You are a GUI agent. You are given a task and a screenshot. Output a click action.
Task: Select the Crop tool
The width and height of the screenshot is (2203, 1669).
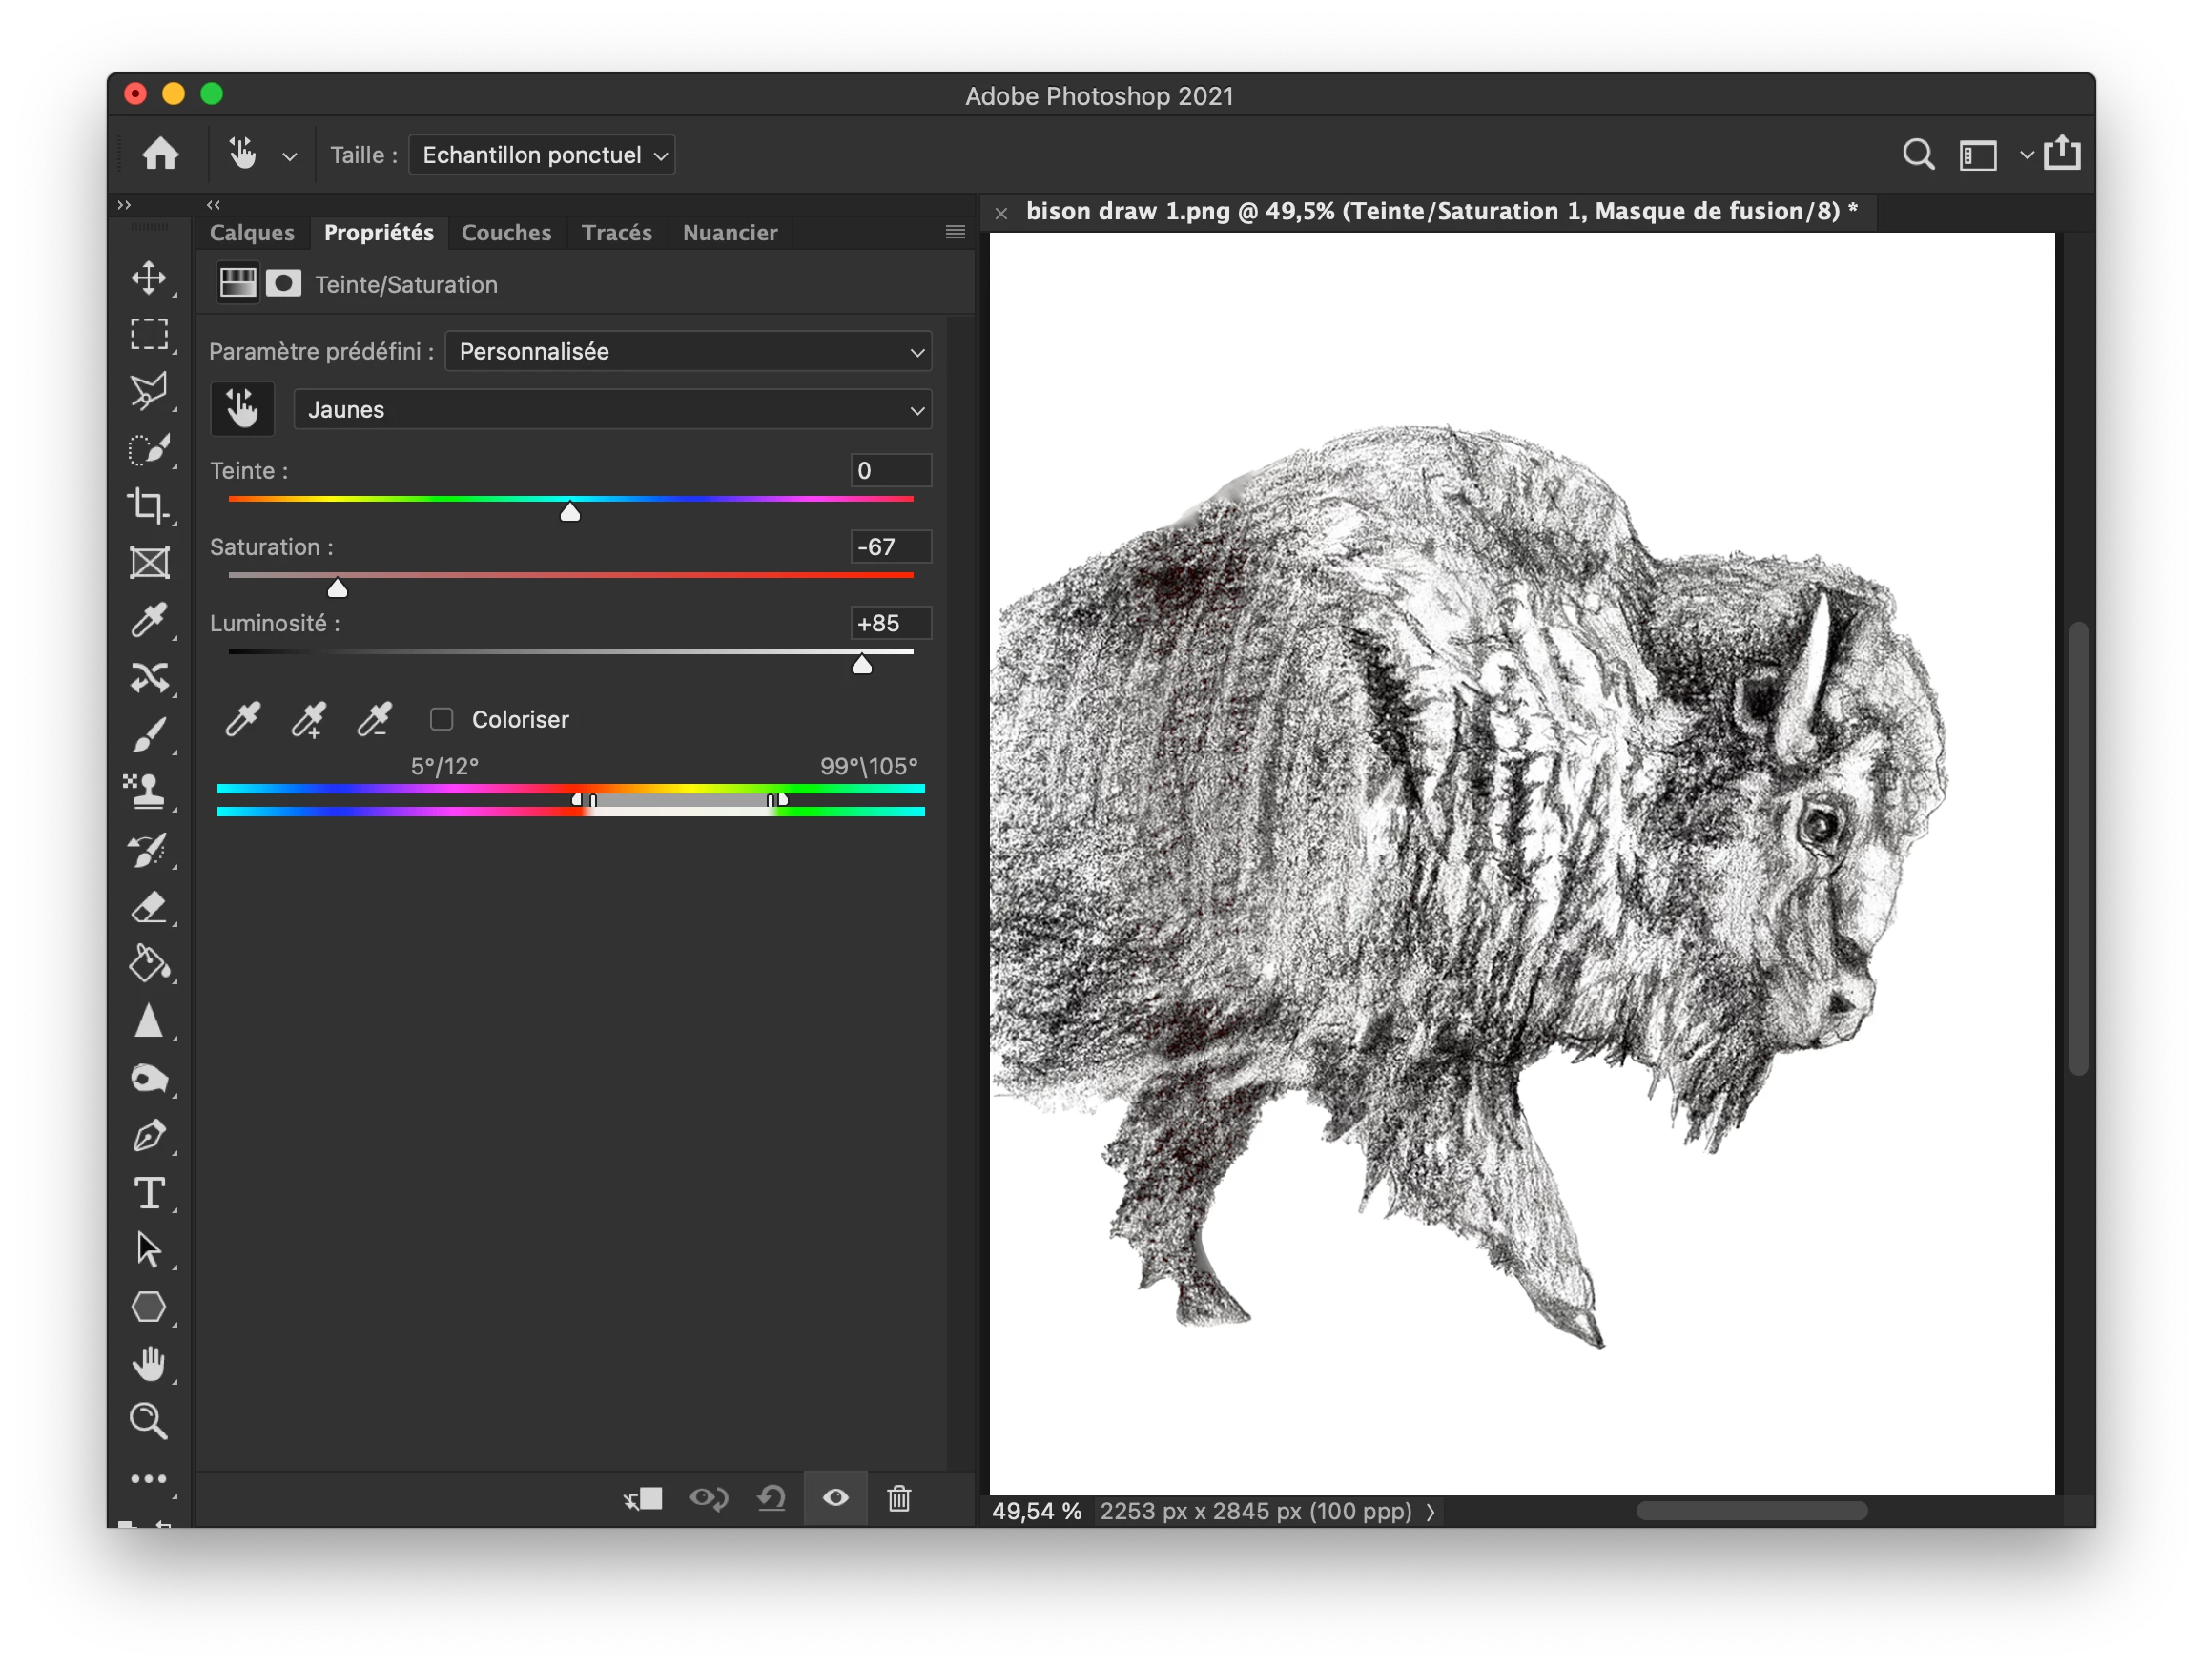pyautogui.click(x=149, y=505)
